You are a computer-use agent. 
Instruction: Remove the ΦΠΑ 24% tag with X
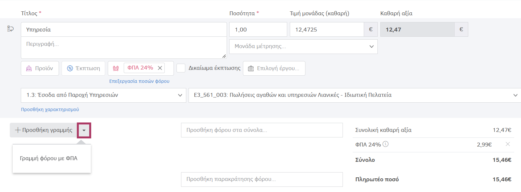(x=160, y=68)
